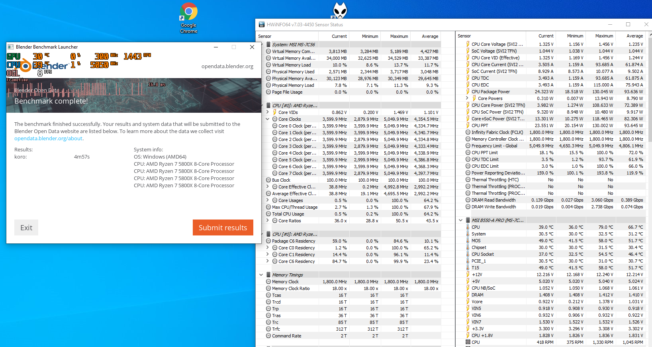The width and height of the screenshot is (652, 347).
Task: Click the Exit button in Blender launcher
Action: [26, 227]
